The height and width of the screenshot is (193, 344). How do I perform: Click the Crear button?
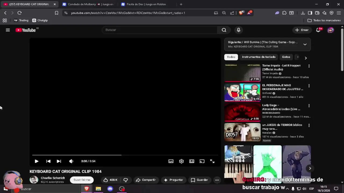[302, 30]
